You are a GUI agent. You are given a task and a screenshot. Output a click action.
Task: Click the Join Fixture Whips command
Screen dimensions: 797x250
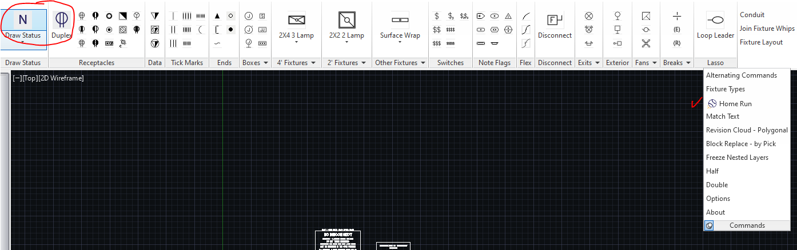[x=767, y=29]
